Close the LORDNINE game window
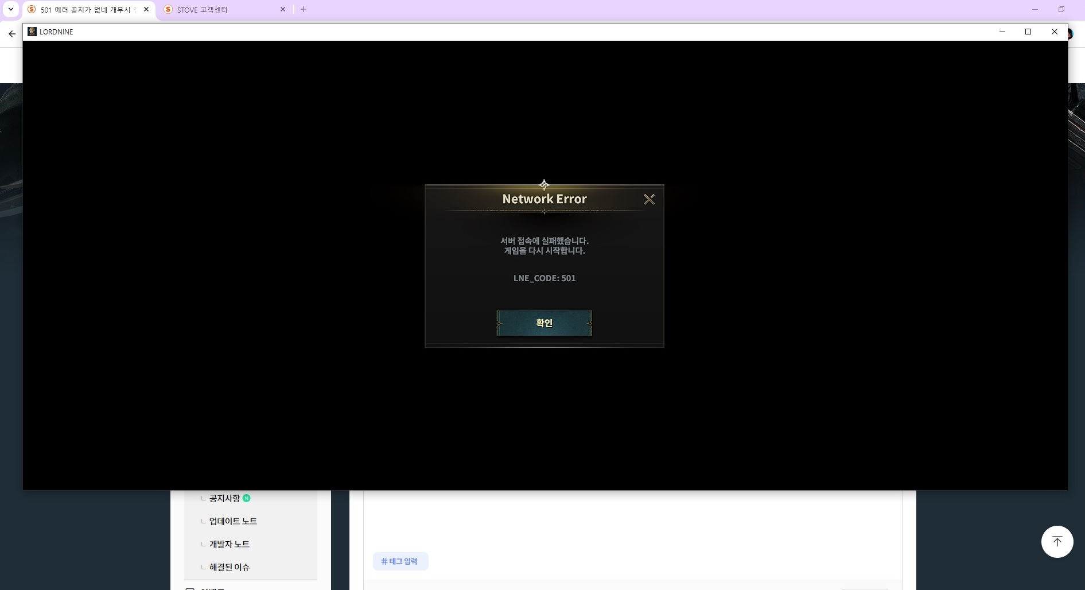This screenshot has width=1085, height=590. pyautogui.click(x=1054, y=32)
